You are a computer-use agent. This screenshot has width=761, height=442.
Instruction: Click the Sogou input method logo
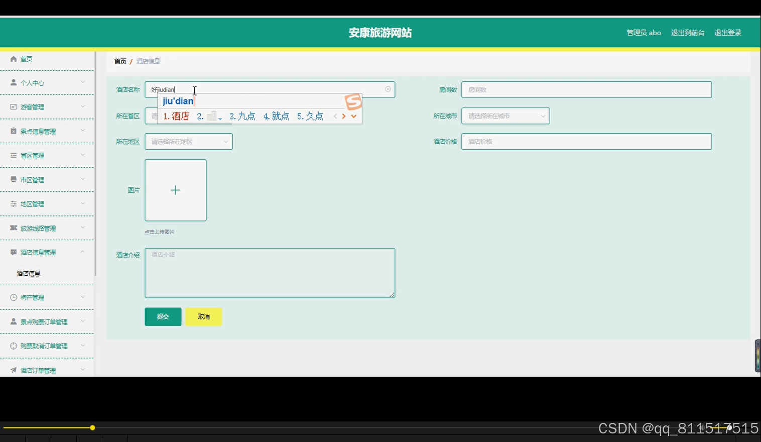353,101
